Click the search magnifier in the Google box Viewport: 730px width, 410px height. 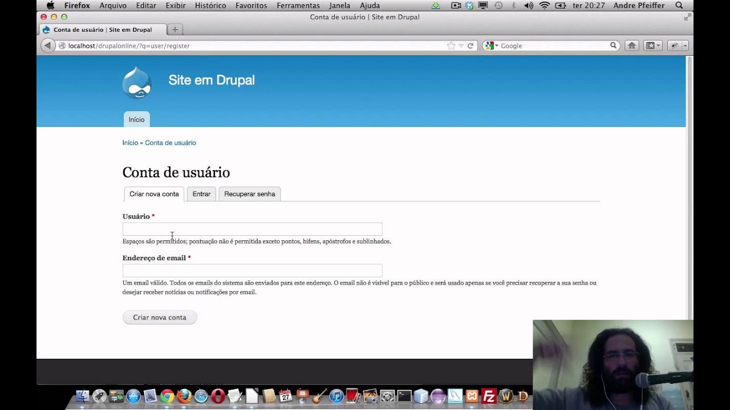[614, 46]
